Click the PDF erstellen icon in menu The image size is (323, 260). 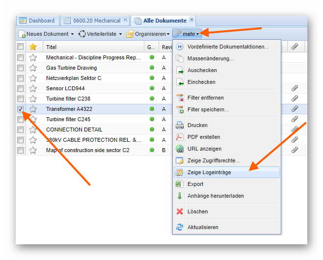point(180,137)
